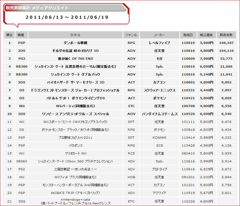Click release date 080410

[x=188, y=154]
